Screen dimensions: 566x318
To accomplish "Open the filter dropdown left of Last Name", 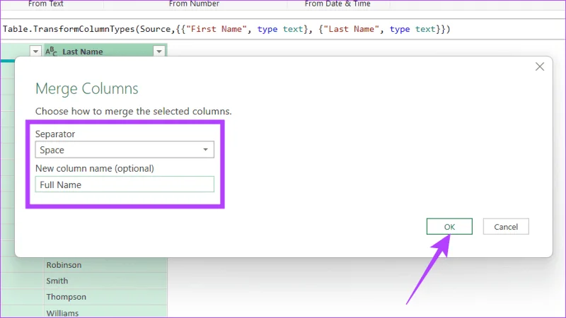I will (x=35, y=52).
